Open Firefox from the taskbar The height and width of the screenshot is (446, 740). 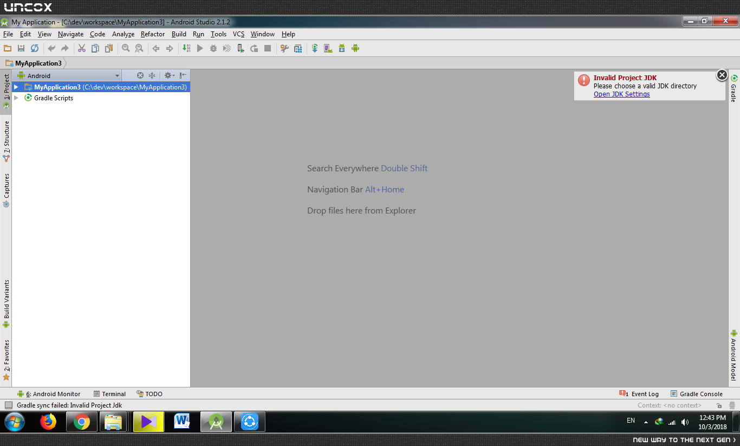pyautogui.click(x=48, y=422)
